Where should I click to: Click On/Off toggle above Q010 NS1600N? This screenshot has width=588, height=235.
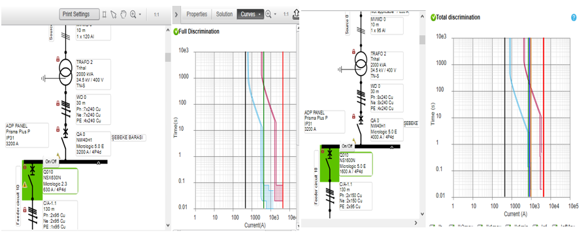pos(347,146)
